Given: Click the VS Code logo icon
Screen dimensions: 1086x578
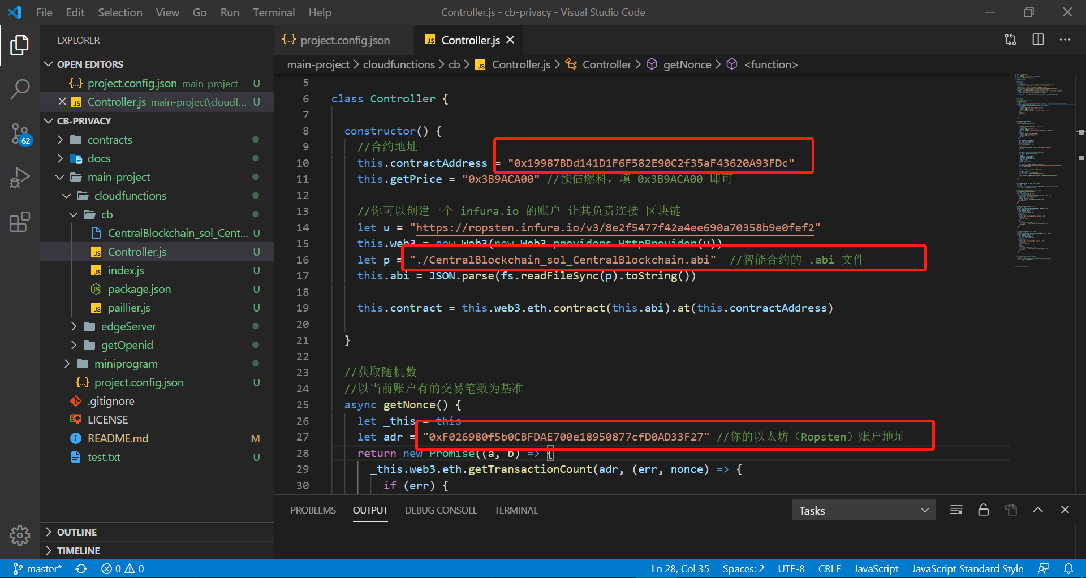Looking at the screenshot, I should (15, 12).
